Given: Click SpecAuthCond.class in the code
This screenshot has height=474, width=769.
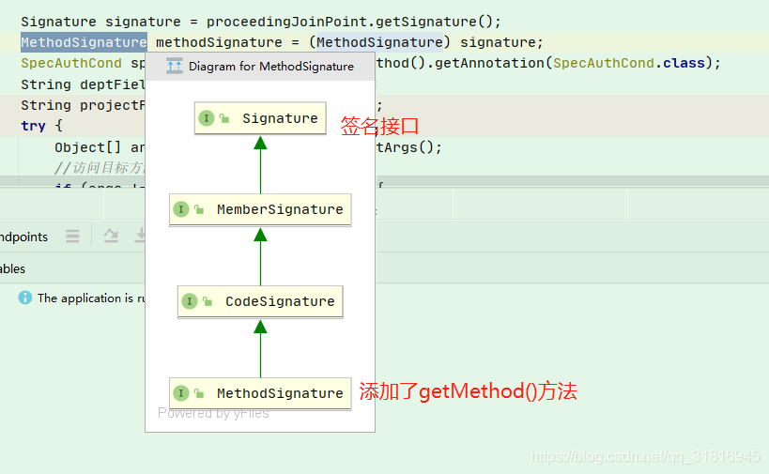Looking at the screenshot, I should coord(629,63).
